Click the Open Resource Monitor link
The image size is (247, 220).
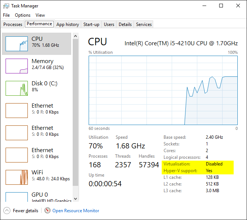click(76, 211)
